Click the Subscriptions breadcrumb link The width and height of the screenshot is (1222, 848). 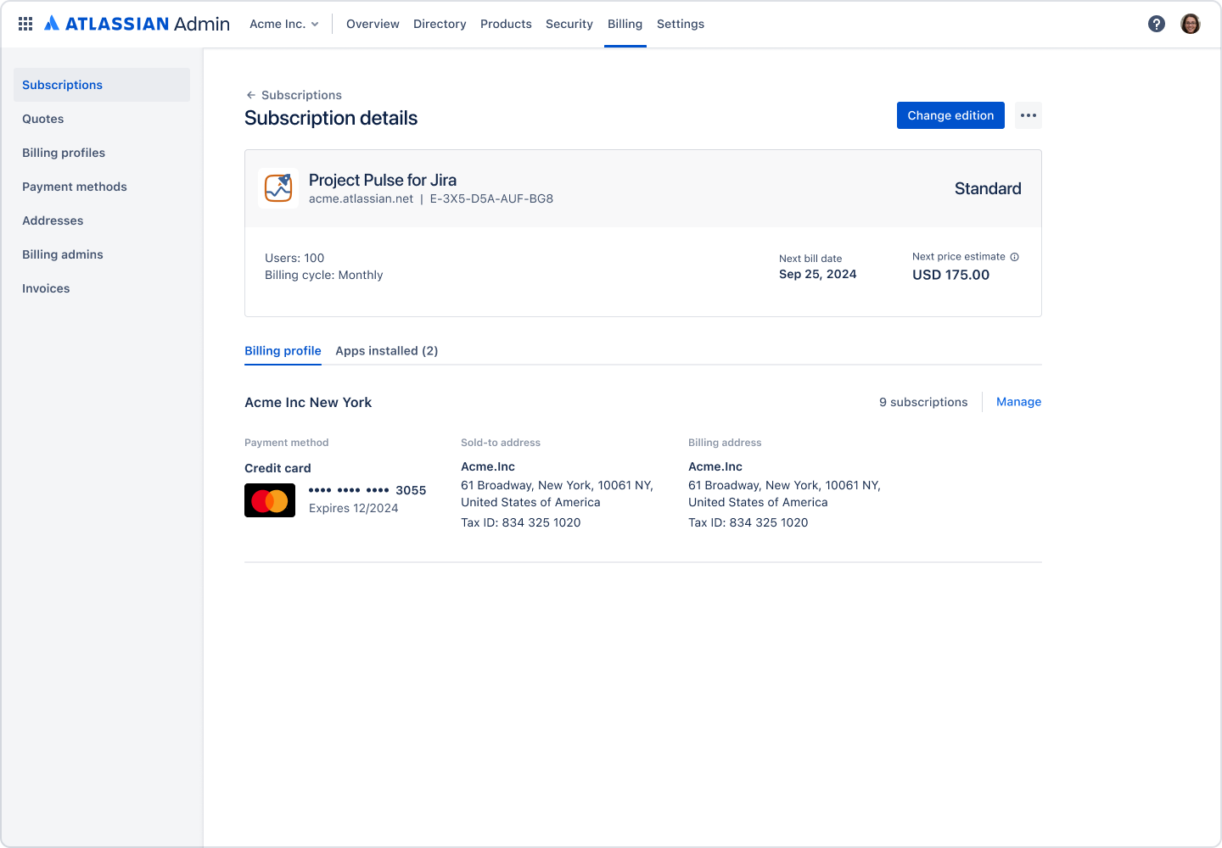[301, 95]
